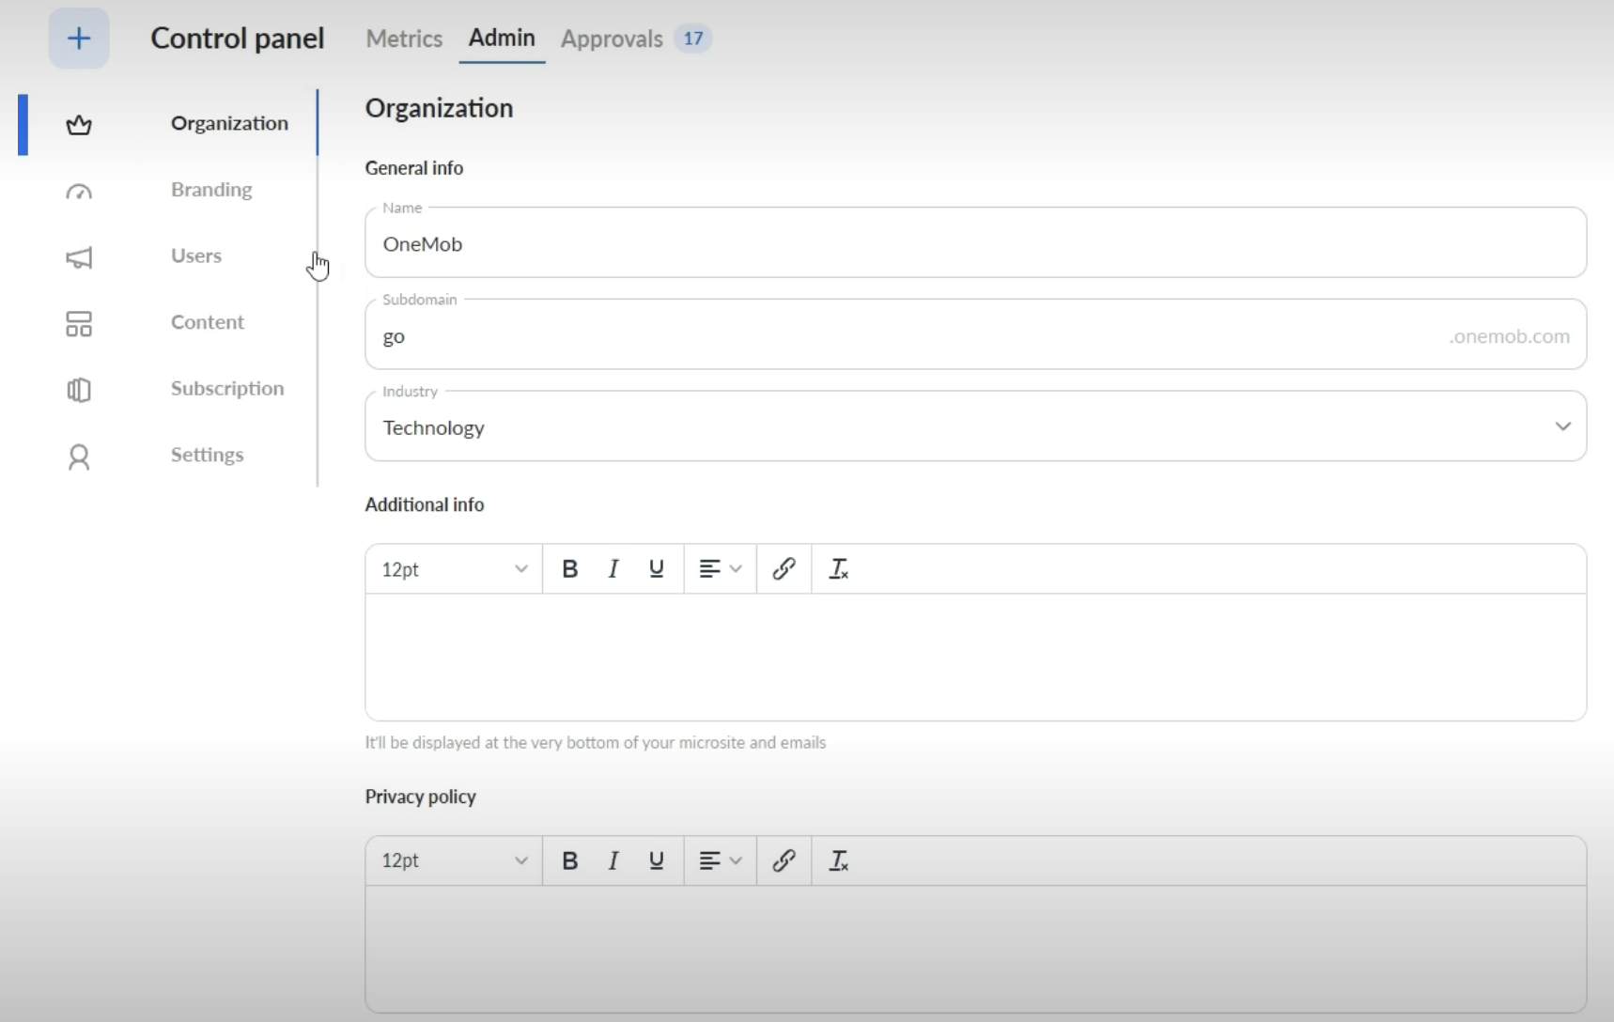Open font size dropdown in Privacy policy
Image resolution: width=1614 pixels, height=1022 pixels.
(x=455, y=860)
